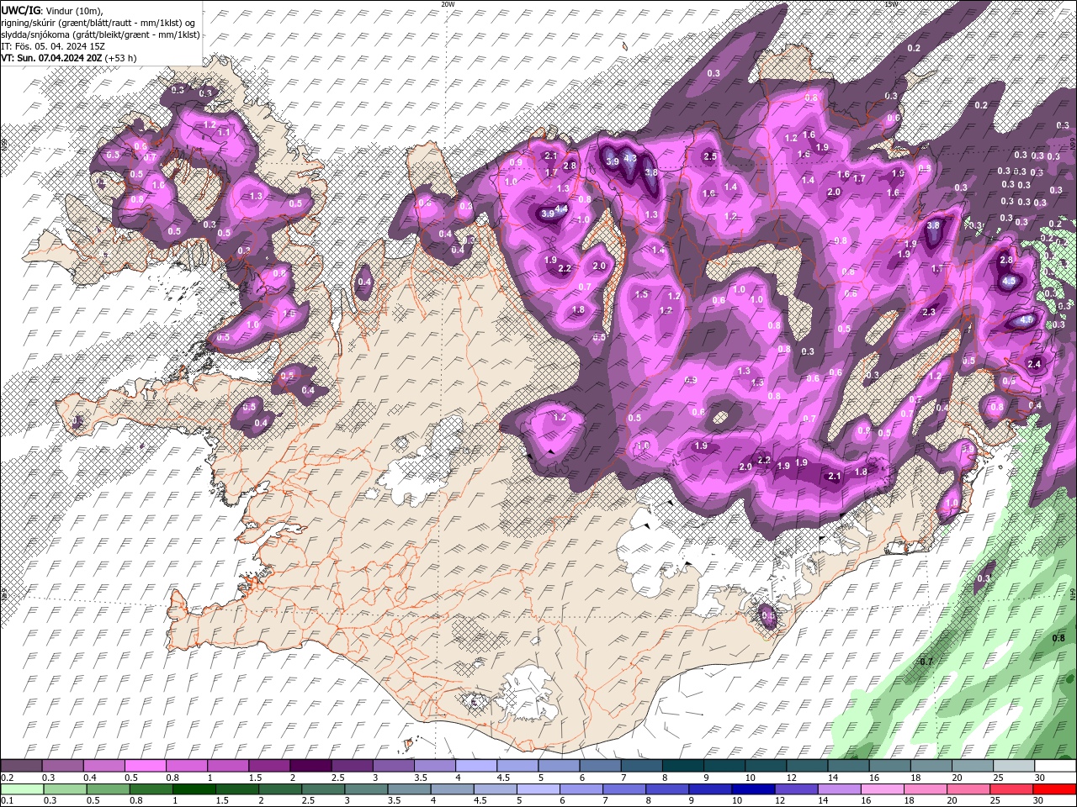1077x807 pixels.
Task: Select the 'VT: Sun. 07.04.2024 20Z' valid time
Action: (51, 58)
